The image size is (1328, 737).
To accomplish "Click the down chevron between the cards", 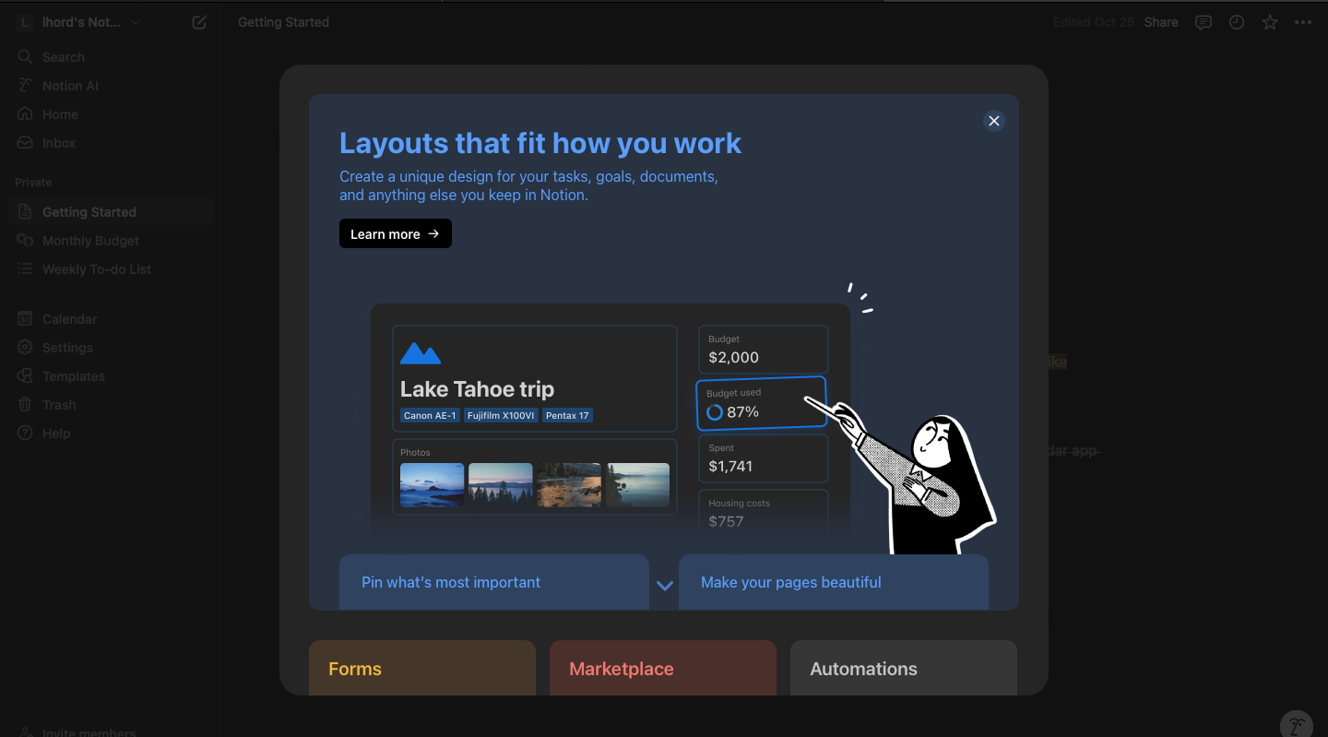I will coord(665,586).
